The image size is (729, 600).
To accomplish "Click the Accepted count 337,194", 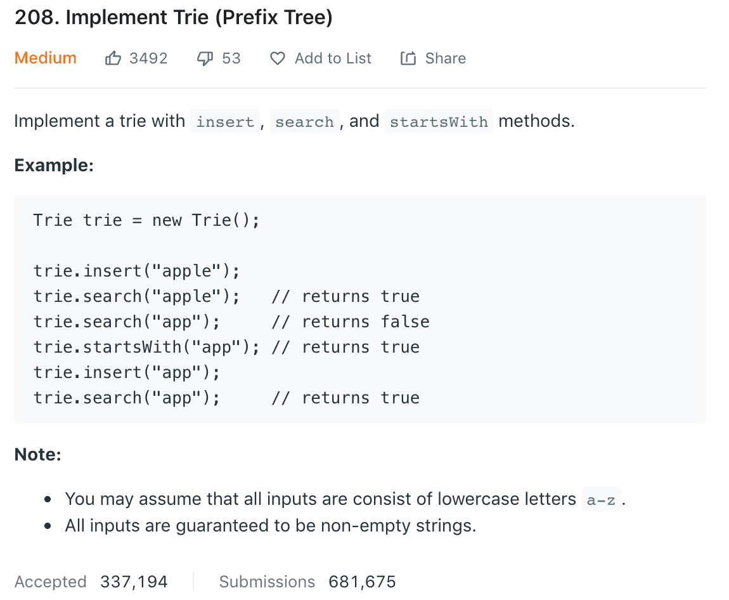I will (x=134, y=582).
